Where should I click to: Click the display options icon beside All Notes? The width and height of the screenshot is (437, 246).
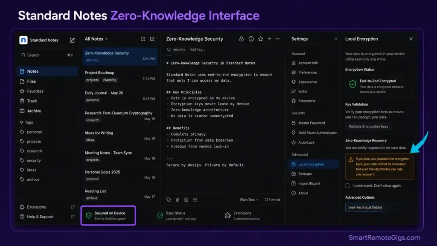[x=143, y=39]
